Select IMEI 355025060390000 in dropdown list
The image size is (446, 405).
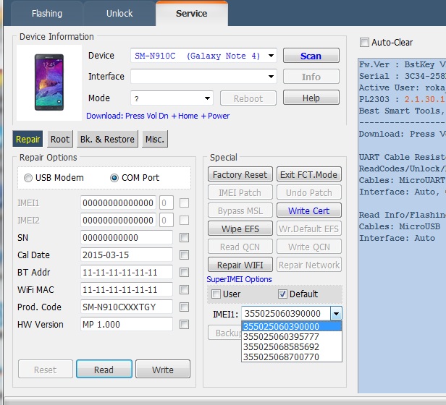coord(292,327)
